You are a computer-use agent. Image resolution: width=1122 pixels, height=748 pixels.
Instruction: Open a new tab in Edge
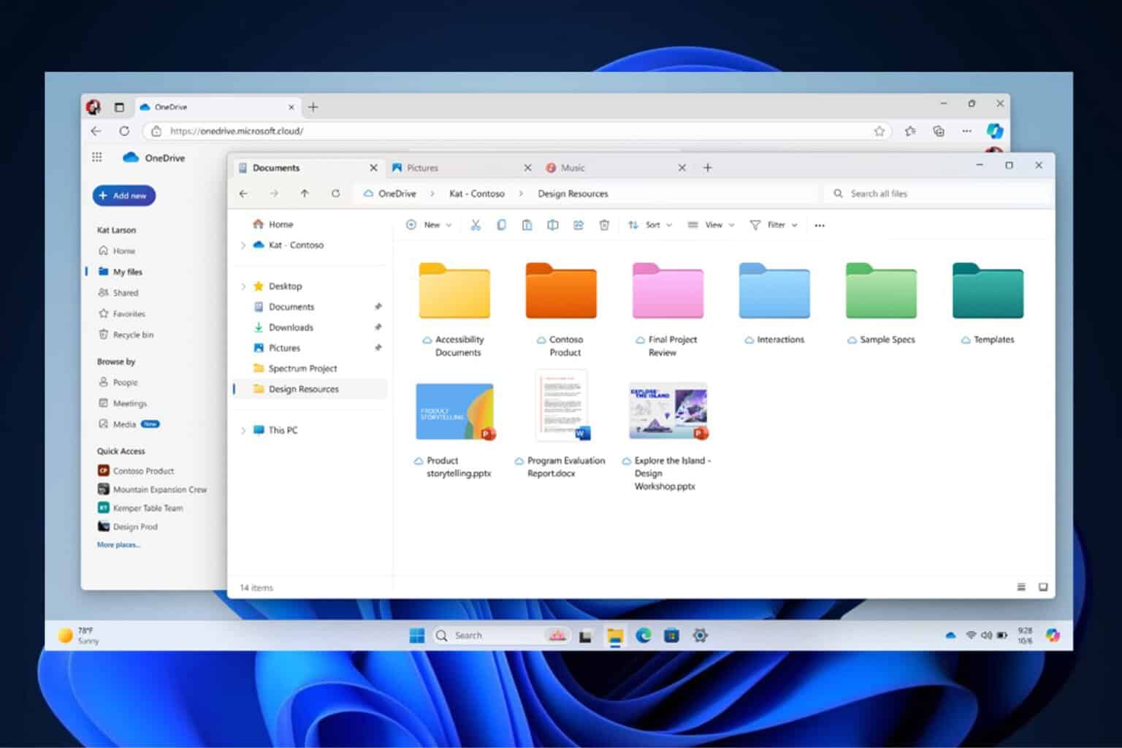(313, 107)
